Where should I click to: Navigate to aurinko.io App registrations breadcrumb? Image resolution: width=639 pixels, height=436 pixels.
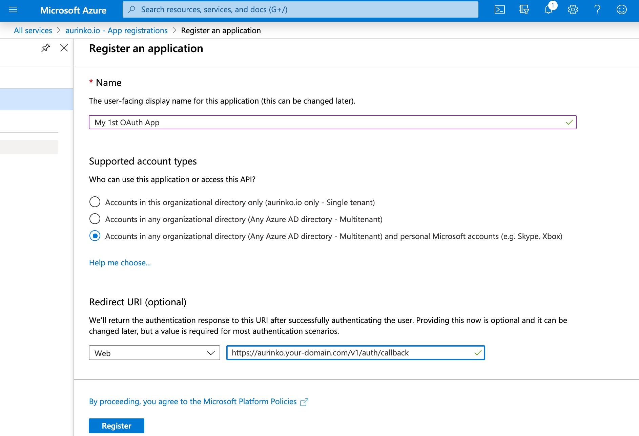click(x=116, y=30)
